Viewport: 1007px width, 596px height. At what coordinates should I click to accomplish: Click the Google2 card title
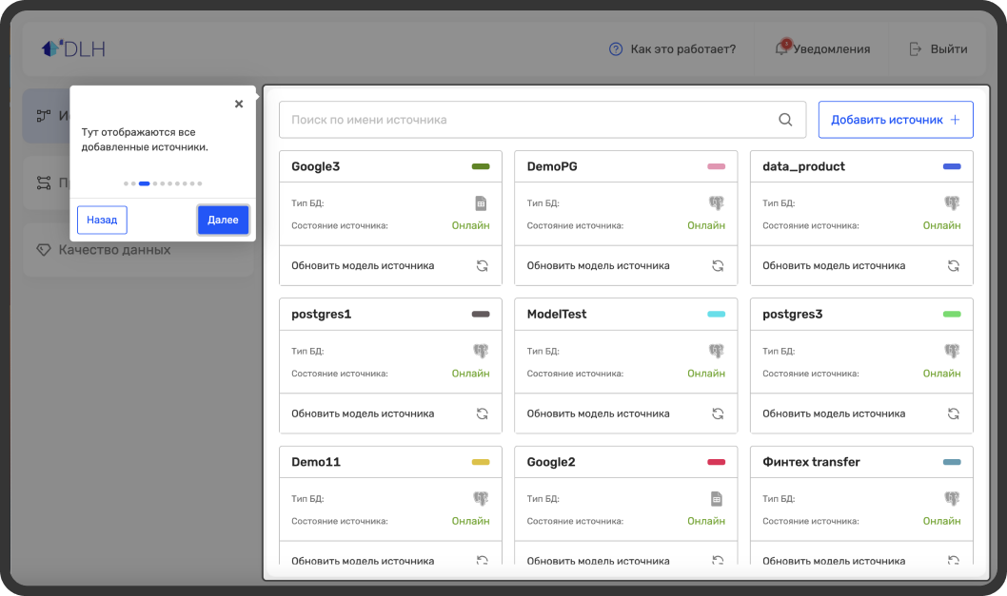point(551,462)
